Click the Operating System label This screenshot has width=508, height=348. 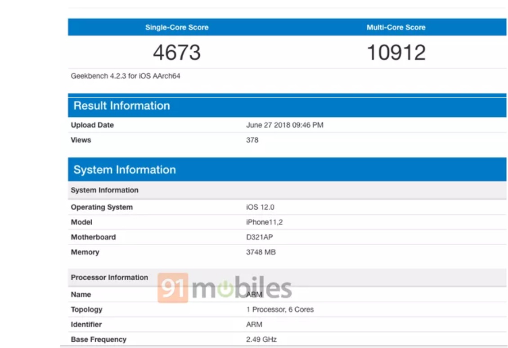(102, 207)
